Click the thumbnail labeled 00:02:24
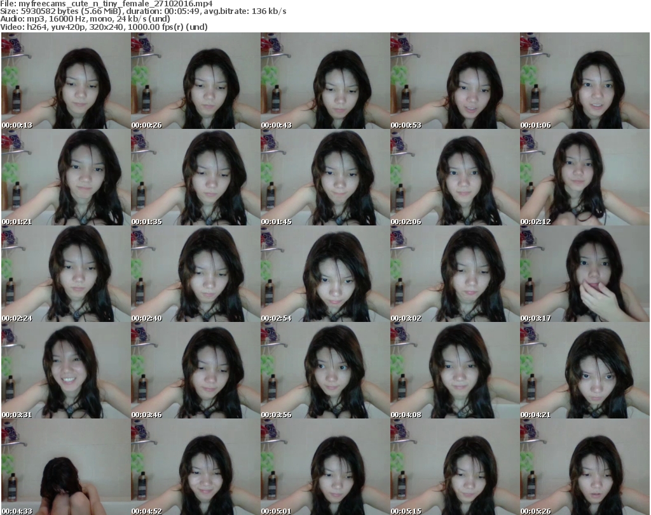The height and width of the screenshot is (515, 651). (65, 274)
